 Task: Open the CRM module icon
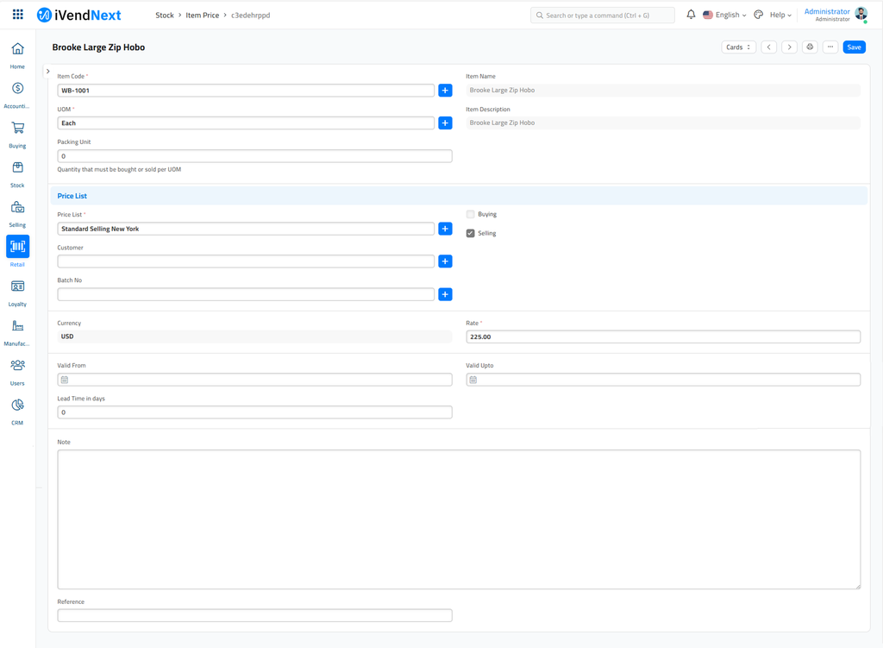pos(17,406)
